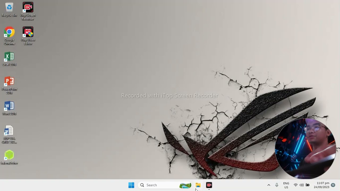The height and width of the screenshot is (191, 340).
Task: Select Excel 2016 desktop shortcut
Action: (9, 59)
